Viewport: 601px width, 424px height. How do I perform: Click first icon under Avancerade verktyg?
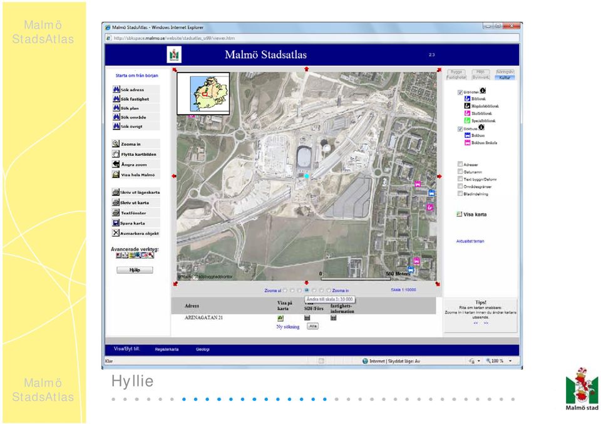[x=118, y=256]
